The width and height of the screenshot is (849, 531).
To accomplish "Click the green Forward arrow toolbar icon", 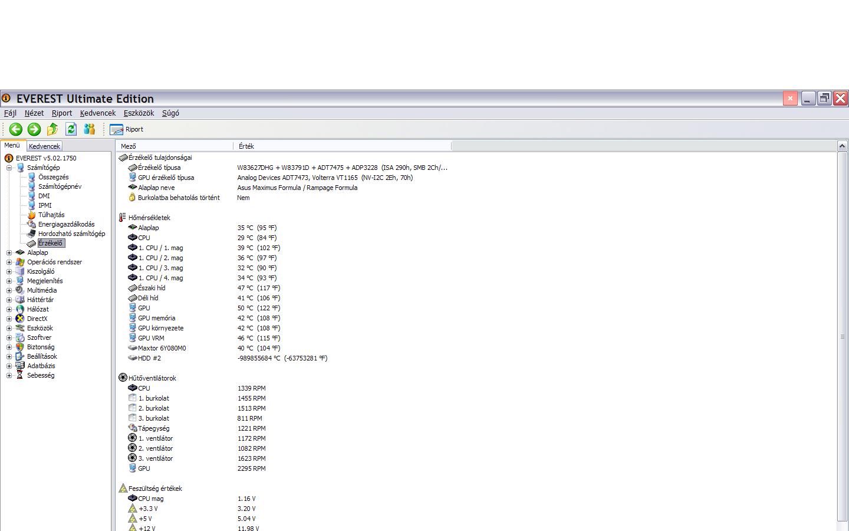I will tap(34, 129).
